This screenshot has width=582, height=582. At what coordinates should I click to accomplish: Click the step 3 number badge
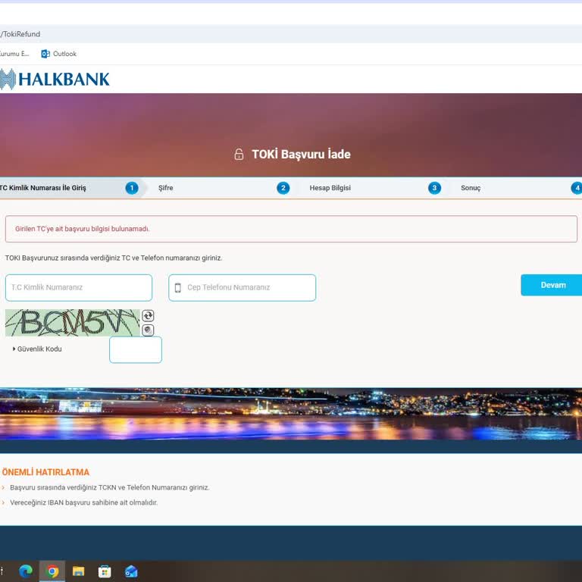point(435,188)
